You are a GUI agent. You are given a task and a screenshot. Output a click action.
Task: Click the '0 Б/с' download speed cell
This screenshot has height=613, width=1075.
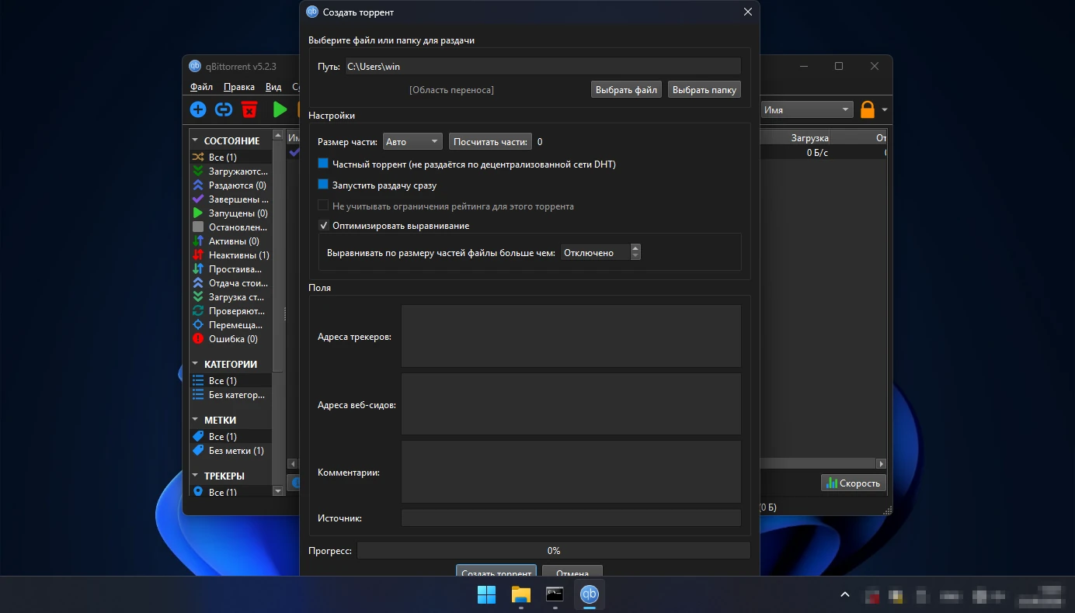pos(817,153)
